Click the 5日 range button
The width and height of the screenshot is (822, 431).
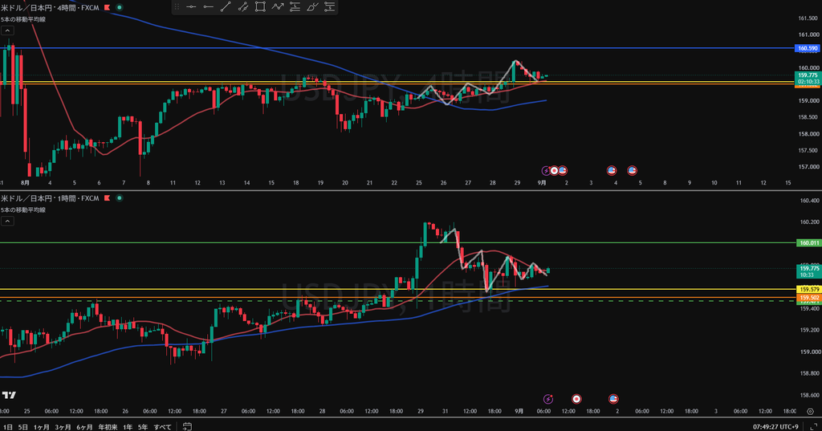click(23, 427)
